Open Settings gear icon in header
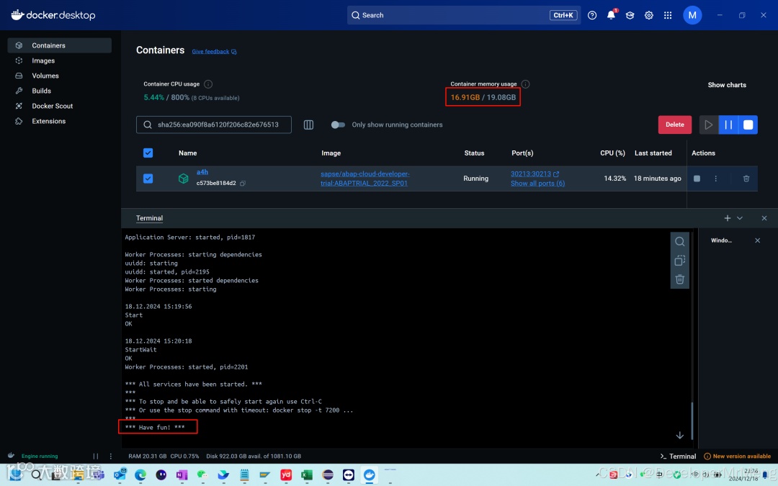 click(648, 15)
